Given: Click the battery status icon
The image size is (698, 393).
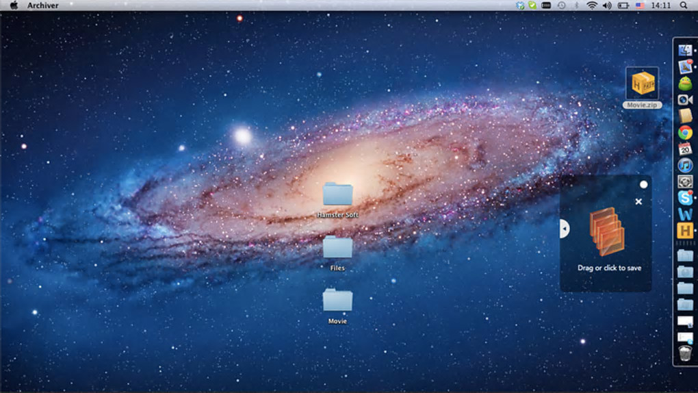Looking at the screenshot, I should [x=623, y=5].
